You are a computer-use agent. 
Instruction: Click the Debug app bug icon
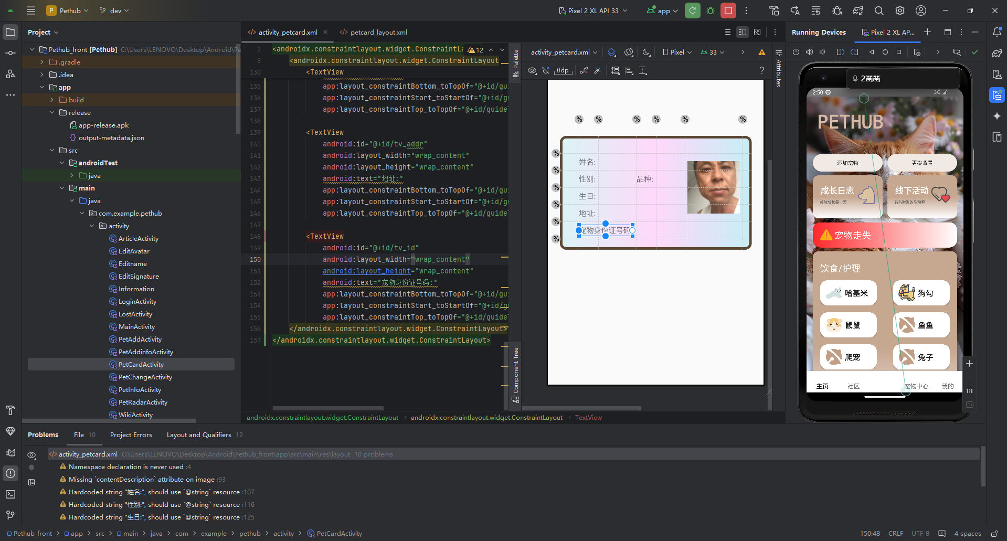pyautogui.click(x=711, y=10)
